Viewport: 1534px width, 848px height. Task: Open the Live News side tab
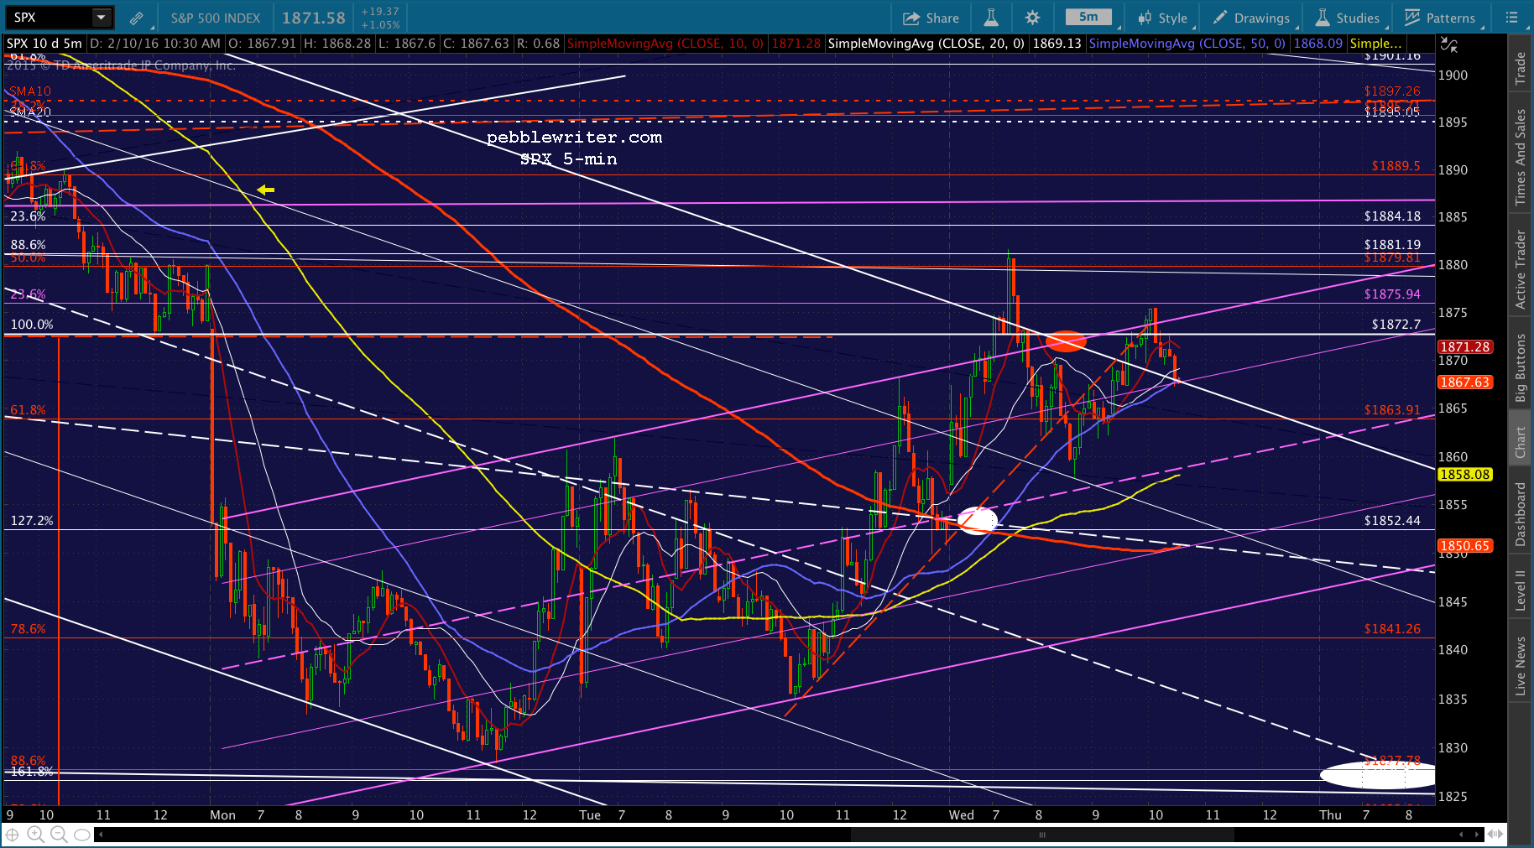click(1520, 665)
